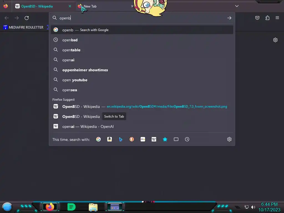Screen dimensions: 284x213
Task: Open Firefox from the taskbar
Action: (50, 207)
